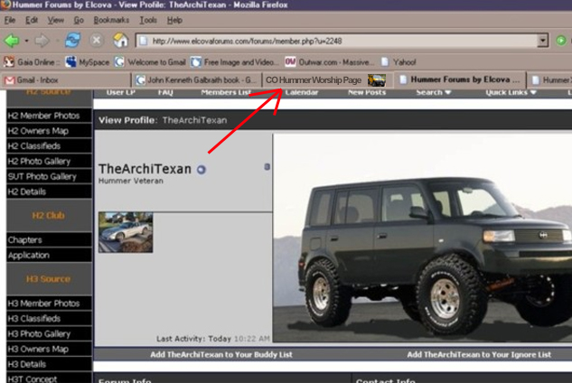Select the Hummer Forums by Elcova tab
Viewport: 572px width, 383px height.
[460, 79]
